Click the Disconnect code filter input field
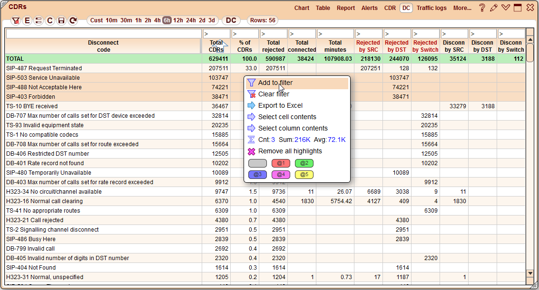539x290 pixels. tap(104, 34)
